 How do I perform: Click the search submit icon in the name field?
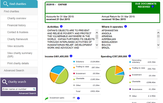(34, 89)
